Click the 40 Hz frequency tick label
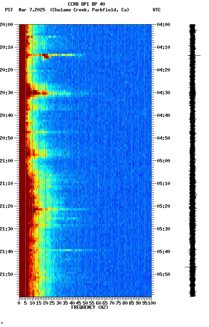This screenshot has width=209, height=327. click(x=72, y=303)
